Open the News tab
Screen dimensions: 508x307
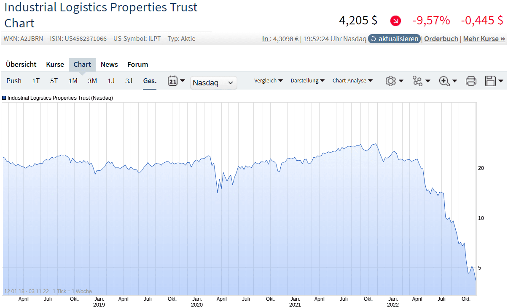pos(109,64)
